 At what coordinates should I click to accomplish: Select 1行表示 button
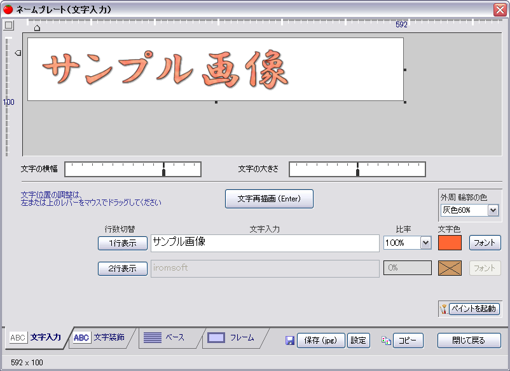point(123,243)
